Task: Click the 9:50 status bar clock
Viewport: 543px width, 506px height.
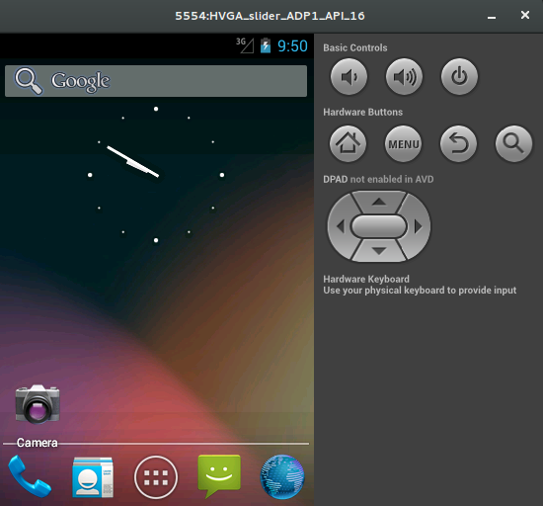Action: pos(292,46)
